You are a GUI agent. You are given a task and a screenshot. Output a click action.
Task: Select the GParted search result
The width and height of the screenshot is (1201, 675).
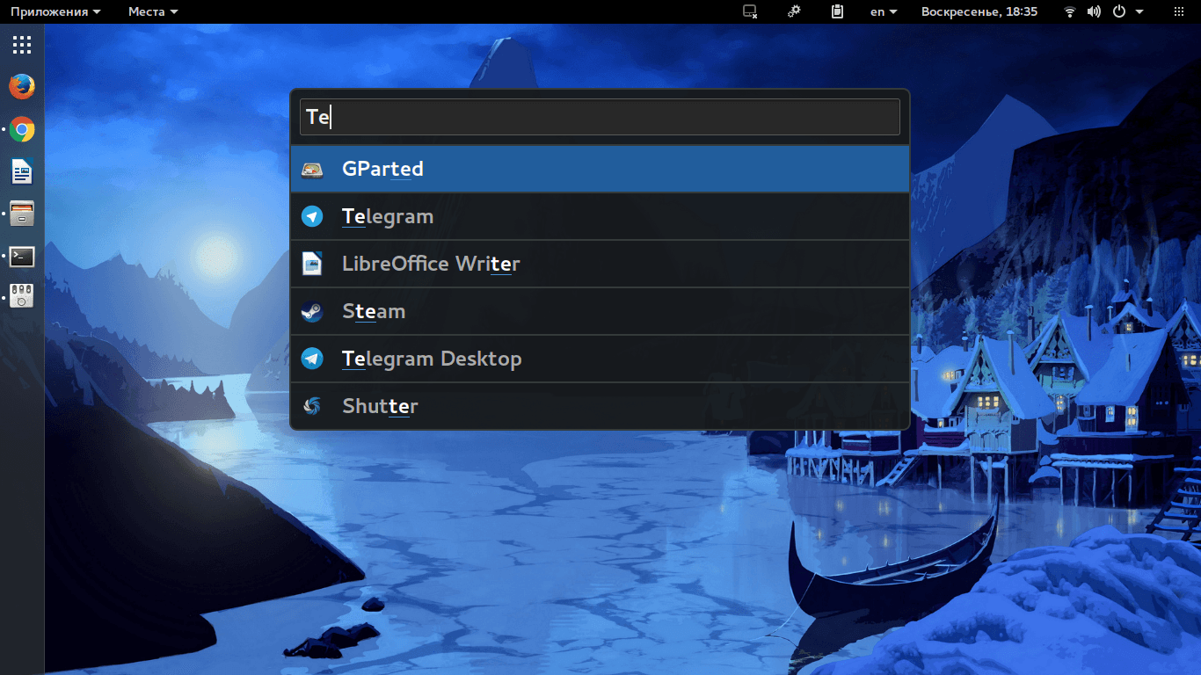600,169
